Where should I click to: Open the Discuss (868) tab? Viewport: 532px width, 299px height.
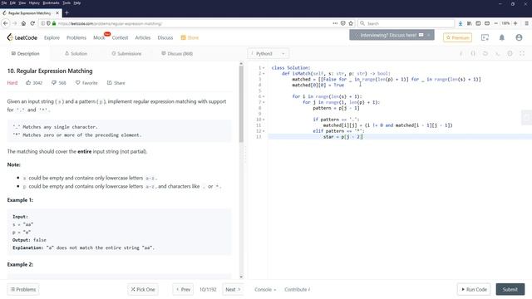click(177, 53)
